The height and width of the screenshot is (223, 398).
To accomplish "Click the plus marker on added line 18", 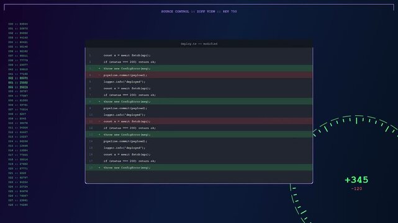I will click(99, 168).
